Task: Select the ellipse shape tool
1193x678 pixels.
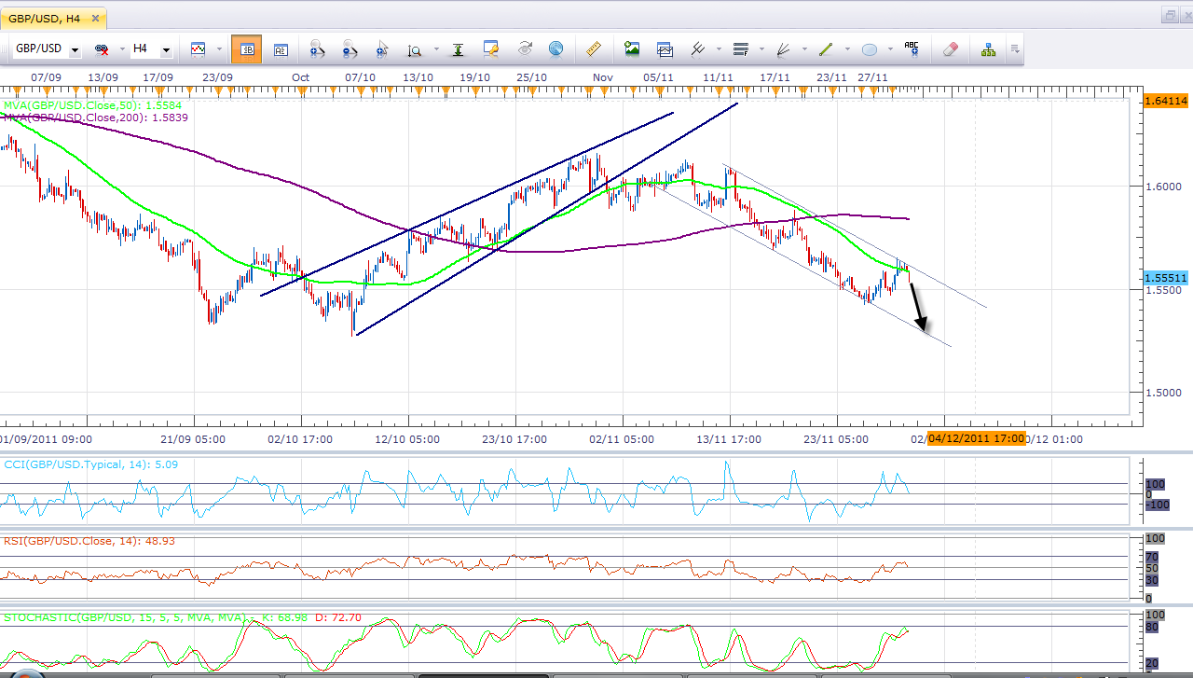Action: click(870, 50)
